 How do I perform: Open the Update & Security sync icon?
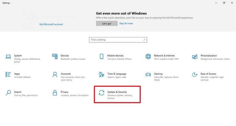click(102, 93)
